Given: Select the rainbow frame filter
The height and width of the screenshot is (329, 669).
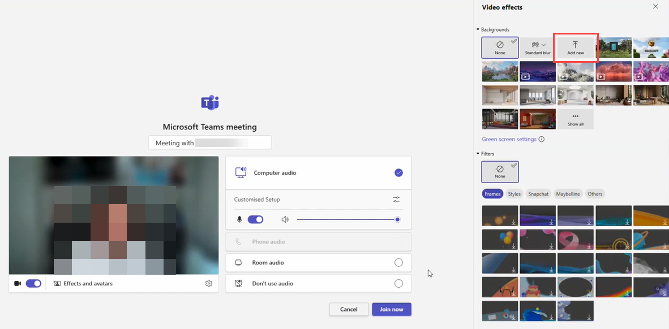Looking at the screenshot, I should coord(614,287).
